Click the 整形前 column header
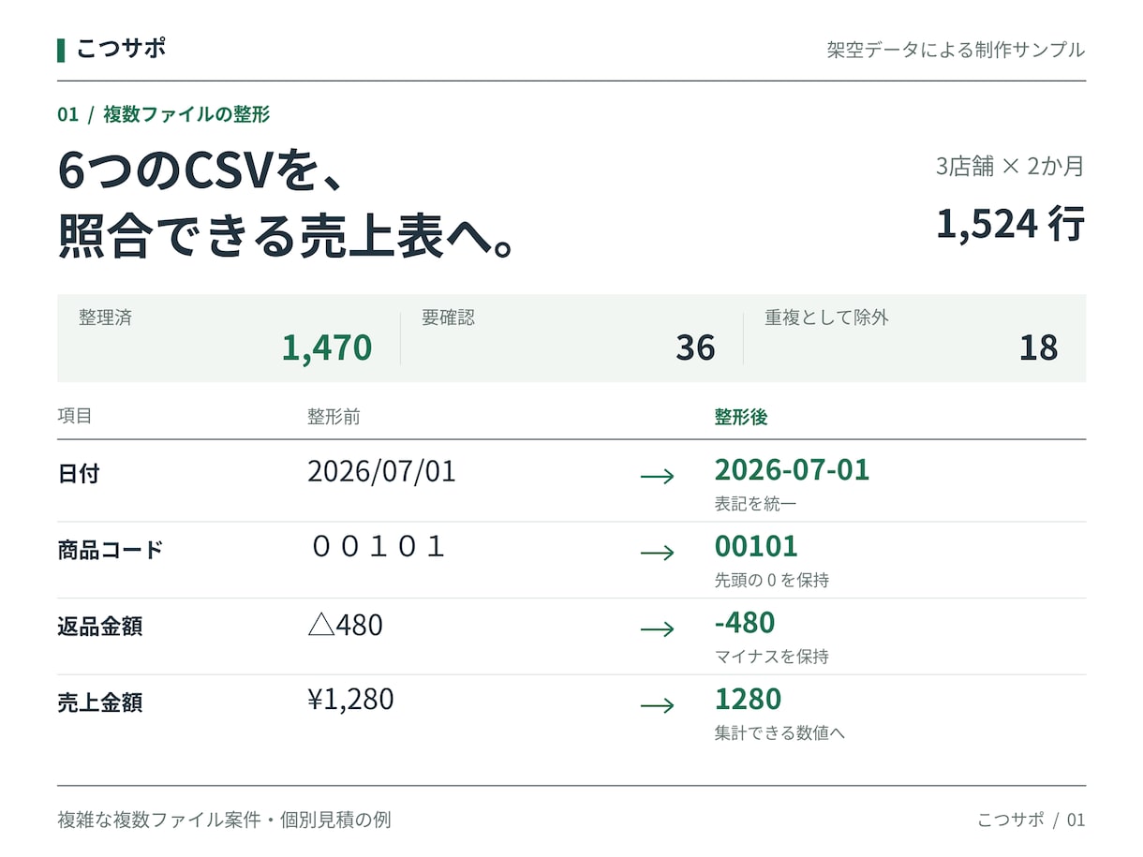 tap(334, 417)
